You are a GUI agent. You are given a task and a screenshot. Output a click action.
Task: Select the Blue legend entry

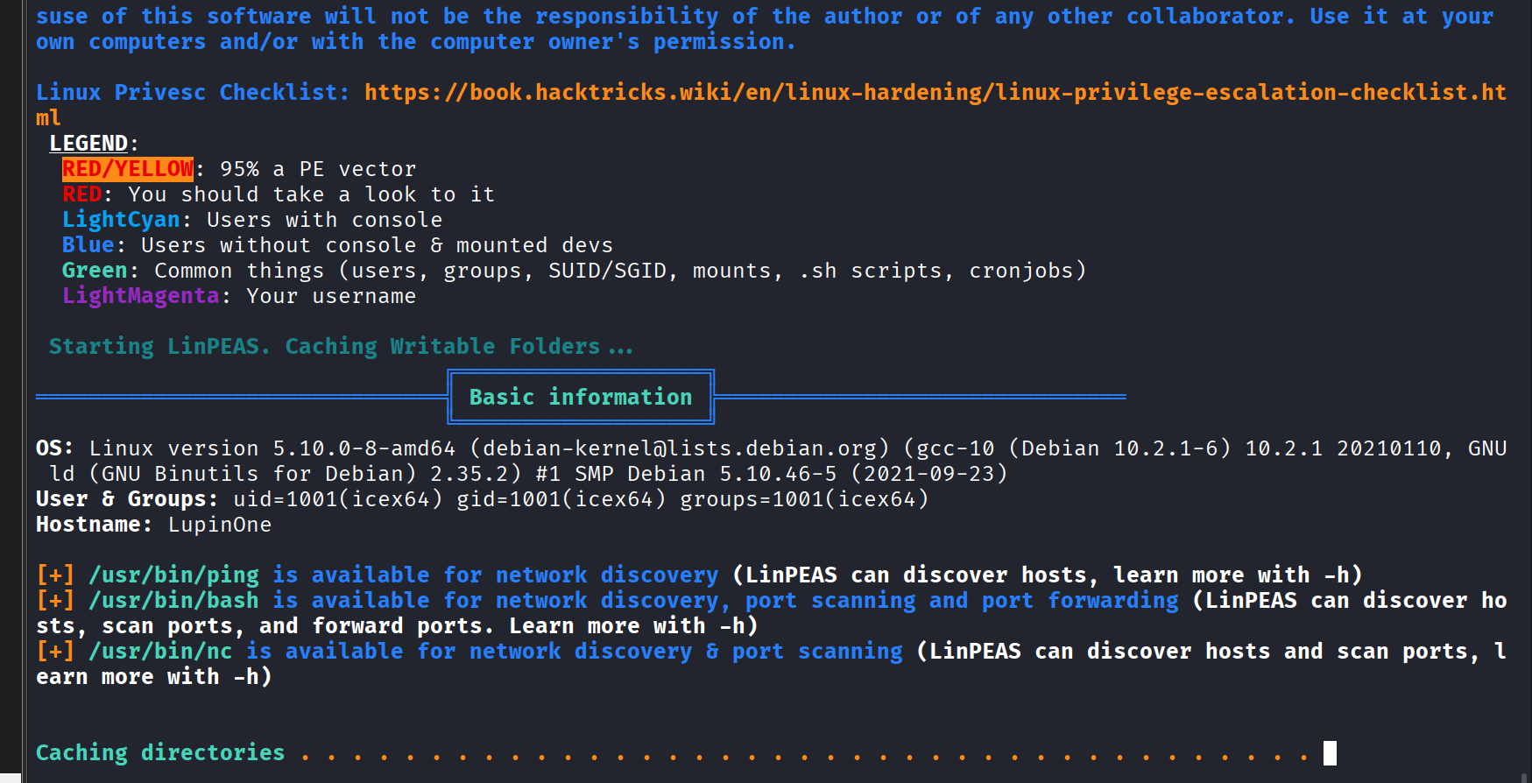click(88, 245)
